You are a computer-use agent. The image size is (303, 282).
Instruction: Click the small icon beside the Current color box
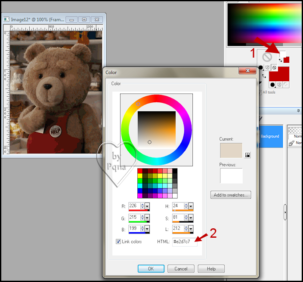(x=247, y=155)
